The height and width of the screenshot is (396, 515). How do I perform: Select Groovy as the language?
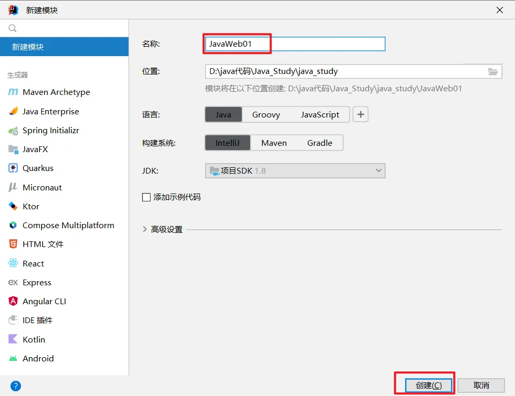[266, 114]
